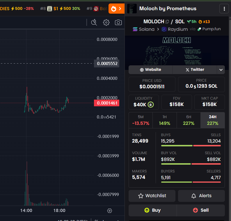The height and width of the screenshot is (221, 231).
Task: Click the DIES 500 -28% trending entry
Action: click(17, 9)
